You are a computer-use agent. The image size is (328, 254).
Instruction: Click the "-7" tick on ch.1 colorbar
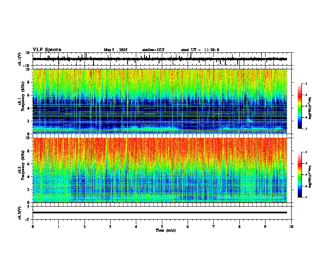[x=306, y=129]
